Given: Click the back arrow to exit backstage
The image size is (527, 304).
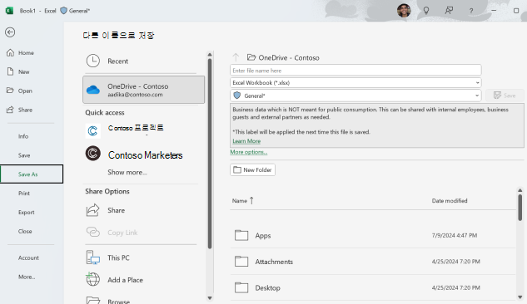Looking at the screenshot, I should (x=10, y=32).
